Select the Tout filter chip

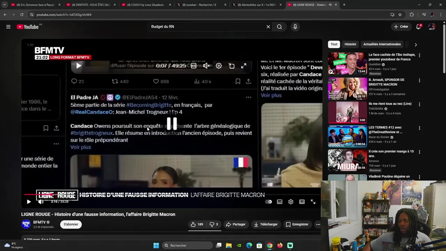coord(334,44)
